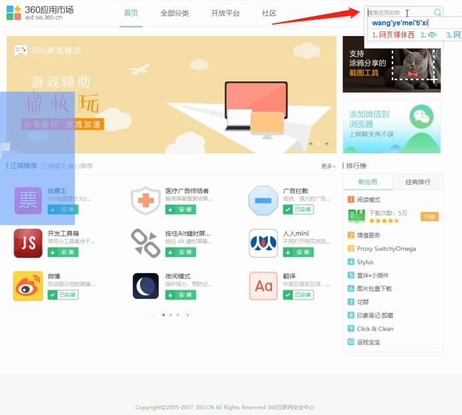Open the 广告拦截 octagon icon
The image size is (462, 415).
click(x=263, y=200)
